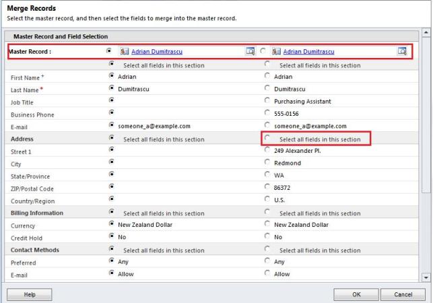
Task: Select right Any radio for Preferred
Action: [267, 261]
